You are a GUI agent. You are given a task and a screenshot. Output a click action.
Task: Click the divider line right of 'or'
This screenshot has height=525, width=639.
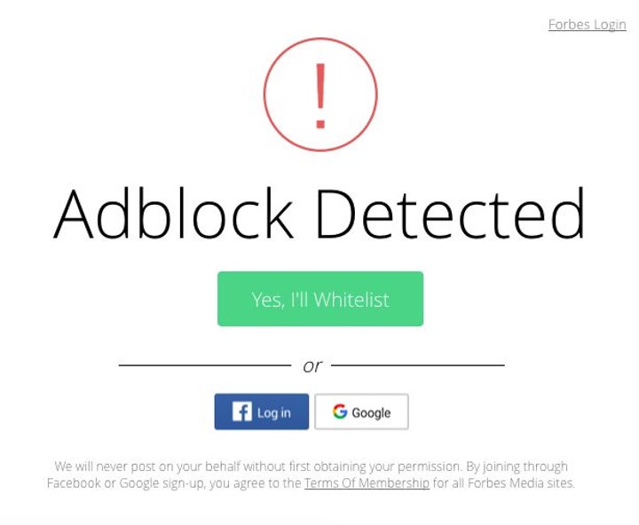tap(417, 364)
